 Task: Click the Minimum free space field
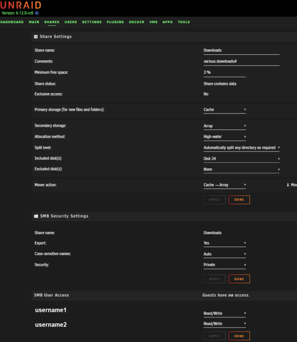225,73
